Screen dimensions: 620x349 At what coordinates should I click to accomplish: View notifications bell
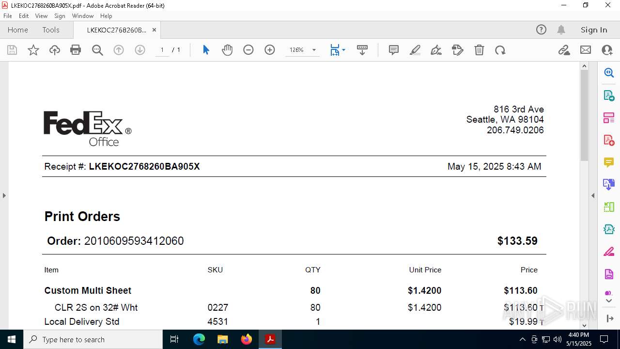(561, 30)
